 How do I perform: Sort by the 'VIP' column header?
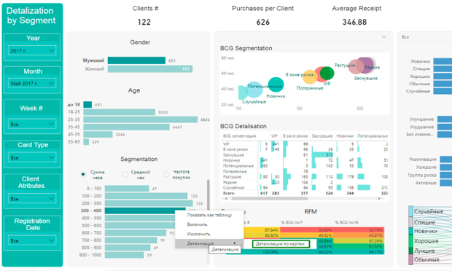(x=274, y=136)
